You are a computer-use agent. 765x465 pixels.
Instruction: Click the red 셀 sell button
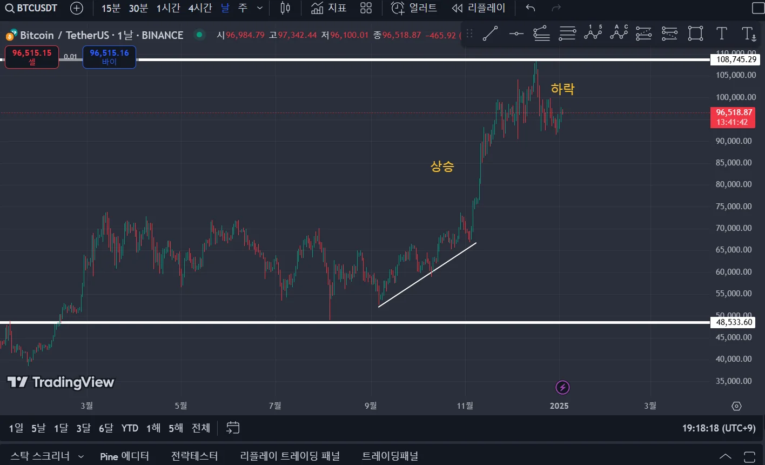click(32, 57)
